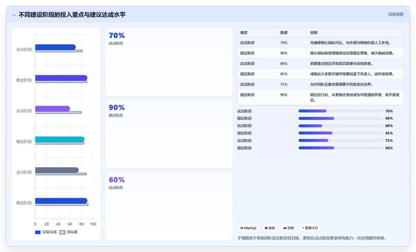416x252 pixels.
Task: Click the progress bar showing 70%
Action: pyautogui.click(x=341, y=111)
